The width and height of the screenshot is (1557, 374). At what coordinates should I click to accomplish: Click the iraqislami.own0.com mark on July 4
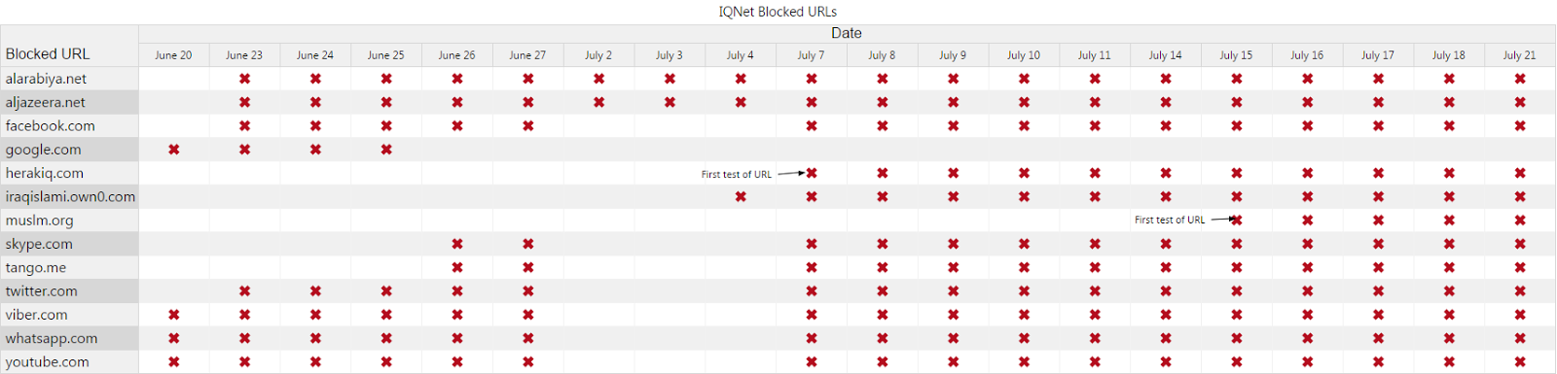point(741,197)
